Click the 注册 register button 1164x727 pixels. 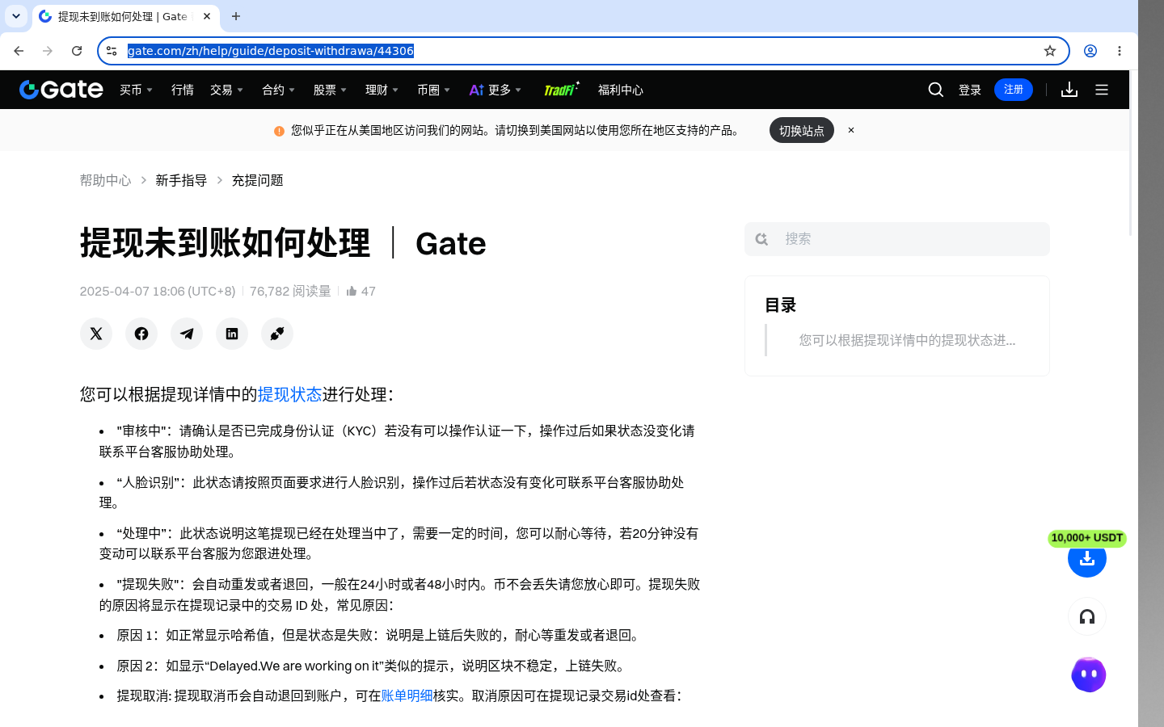point(1014,90)
